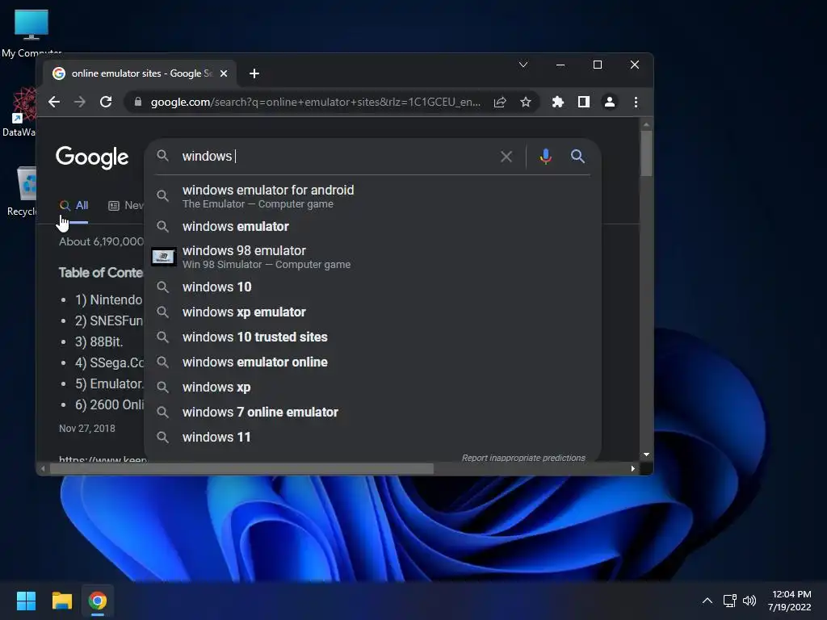Select the windows 11 suggestion
The image size is (827, 620).
point(372,437)
